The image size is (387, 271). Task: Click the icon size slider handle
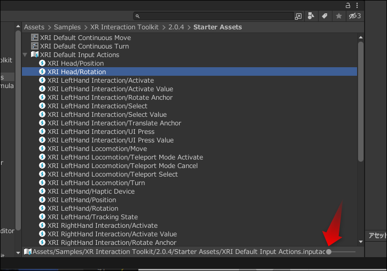329,252
